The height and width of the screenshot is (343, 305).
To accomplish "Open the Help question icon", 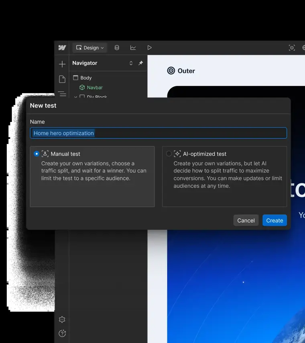I will (62, 333).
